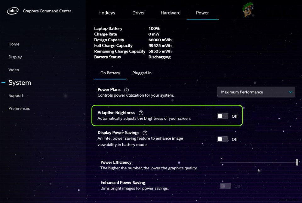The image size is (302, 203).
Task: Navigate to the Video section
Action: tap(14, 70)
